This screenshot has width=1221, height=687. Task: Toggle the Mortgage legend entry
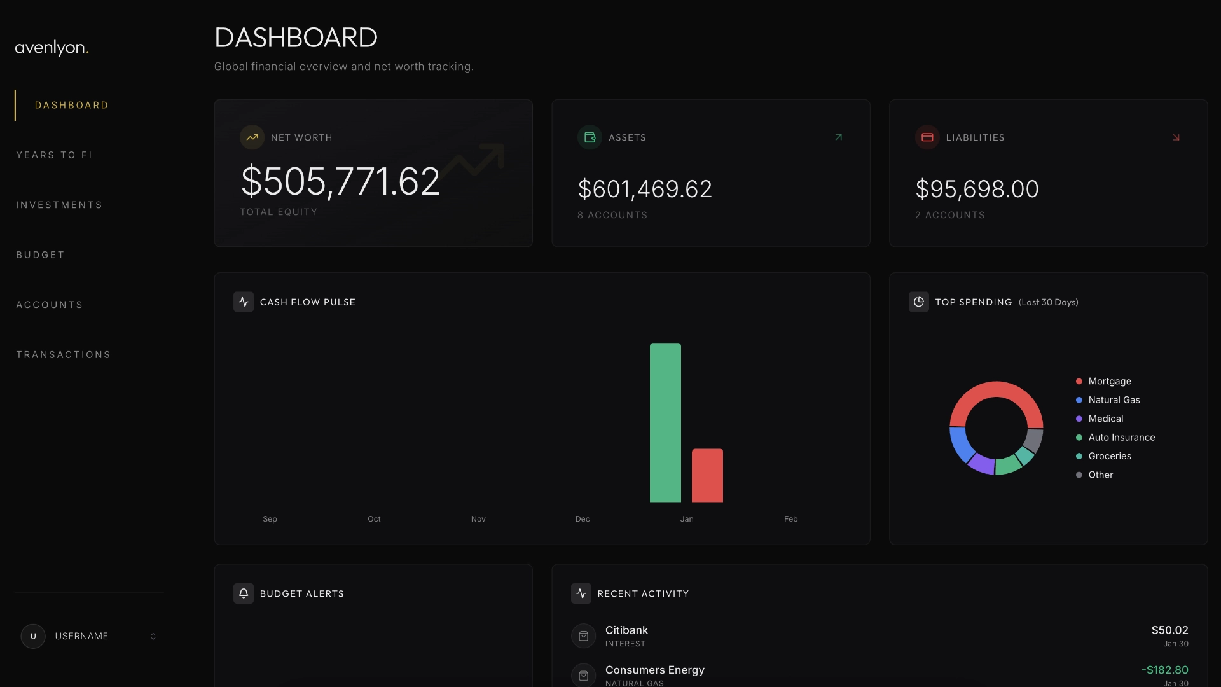click(x=1109, y=380)
